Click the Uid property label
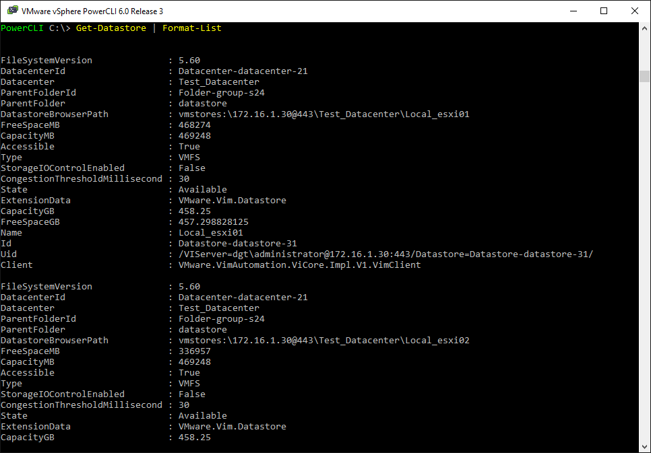Image resolution: width=651 pixels, height=453 pixels. [x=9, y=254]
